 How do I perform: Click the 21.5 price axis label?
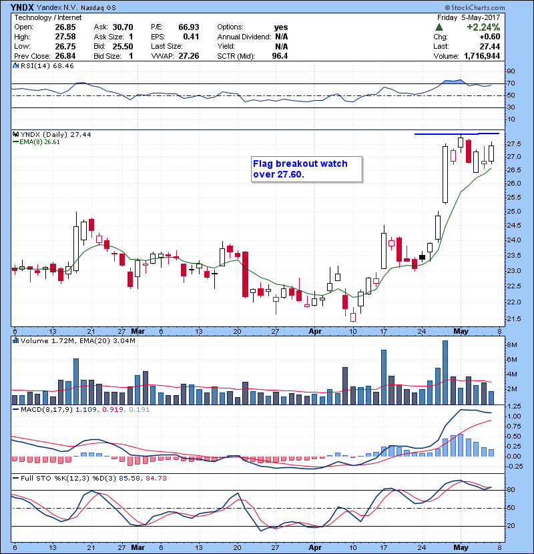tap(514, 319)
